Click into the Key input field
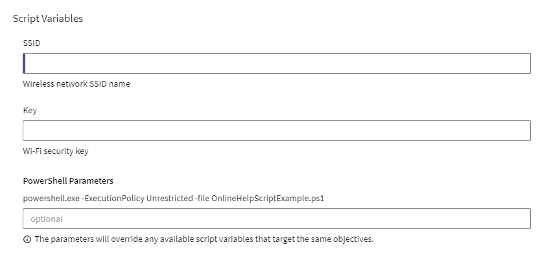Viewport: 549px width, 262px height. (277, 131)
